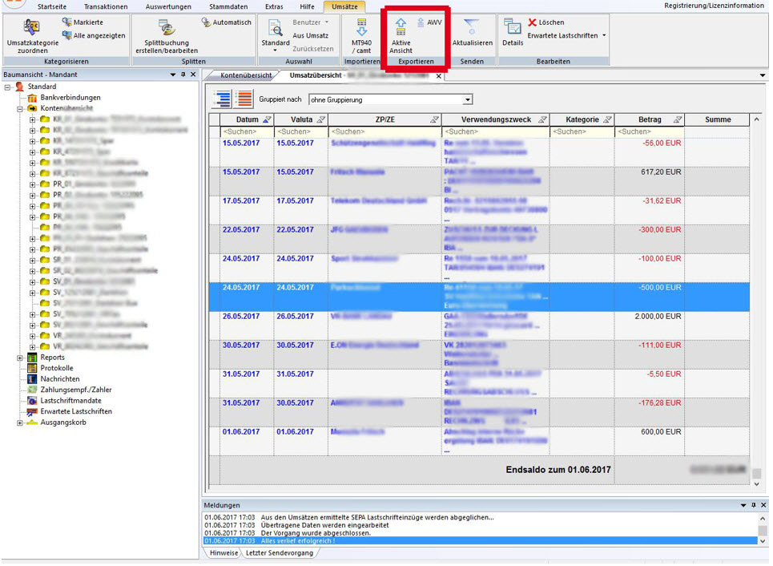Switch to the Letzter Sendevorgang tab
Screen dimensions: 773x566
click(x=280, y=552)
